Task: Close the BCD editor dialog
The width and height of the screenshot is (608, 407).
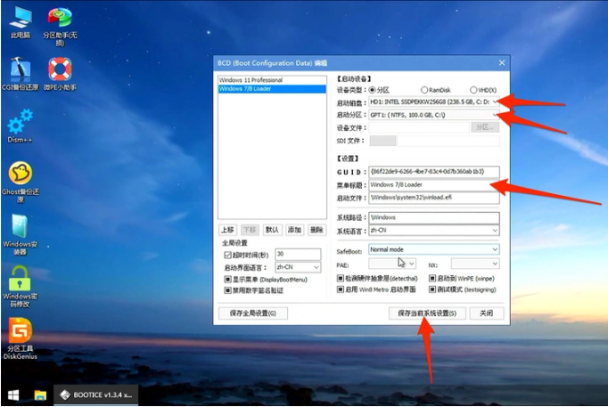Action: click(502, 62)
